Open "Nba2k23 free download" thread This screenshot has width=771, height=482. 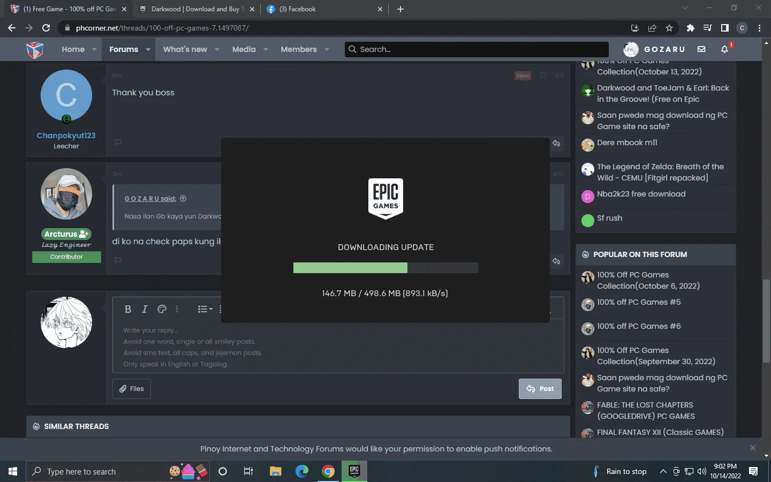tap(641, 194)
